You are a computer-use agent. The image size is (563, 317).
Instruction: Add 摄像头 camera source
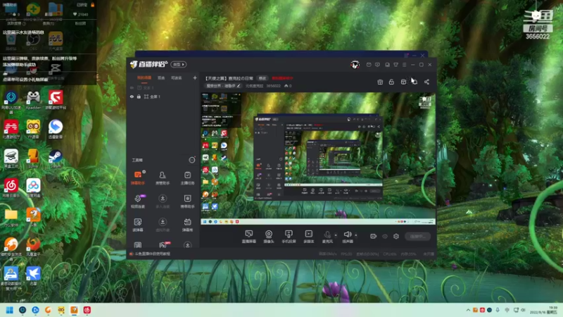[269, 237]
